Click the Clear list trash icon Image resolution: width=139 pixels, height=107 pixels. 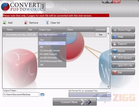[x=47, y=23]
